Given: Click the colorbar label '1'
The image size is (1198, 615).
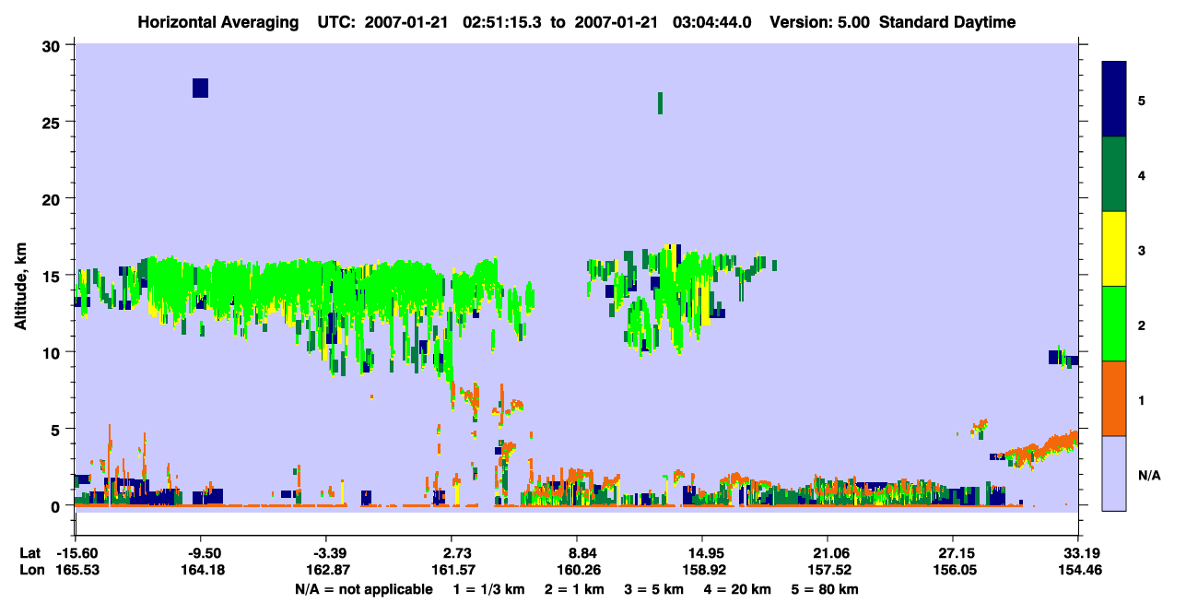Looking at the screenshot, I should coord(1142,398).
